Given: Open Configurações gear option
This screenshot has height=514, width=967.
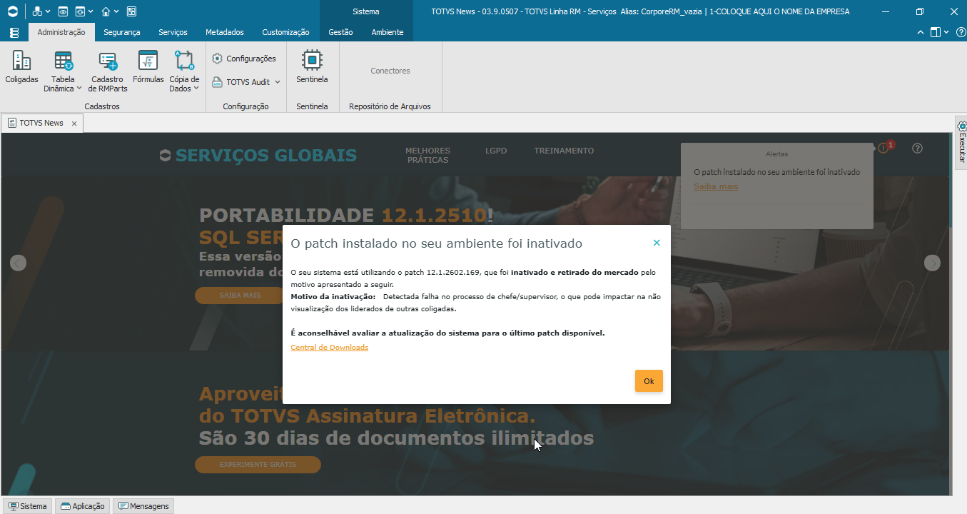Looking at the screenshot, I should point(244,59).
